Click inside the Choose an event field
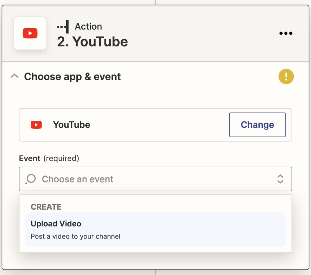311x275 pixels. point(121,179)
